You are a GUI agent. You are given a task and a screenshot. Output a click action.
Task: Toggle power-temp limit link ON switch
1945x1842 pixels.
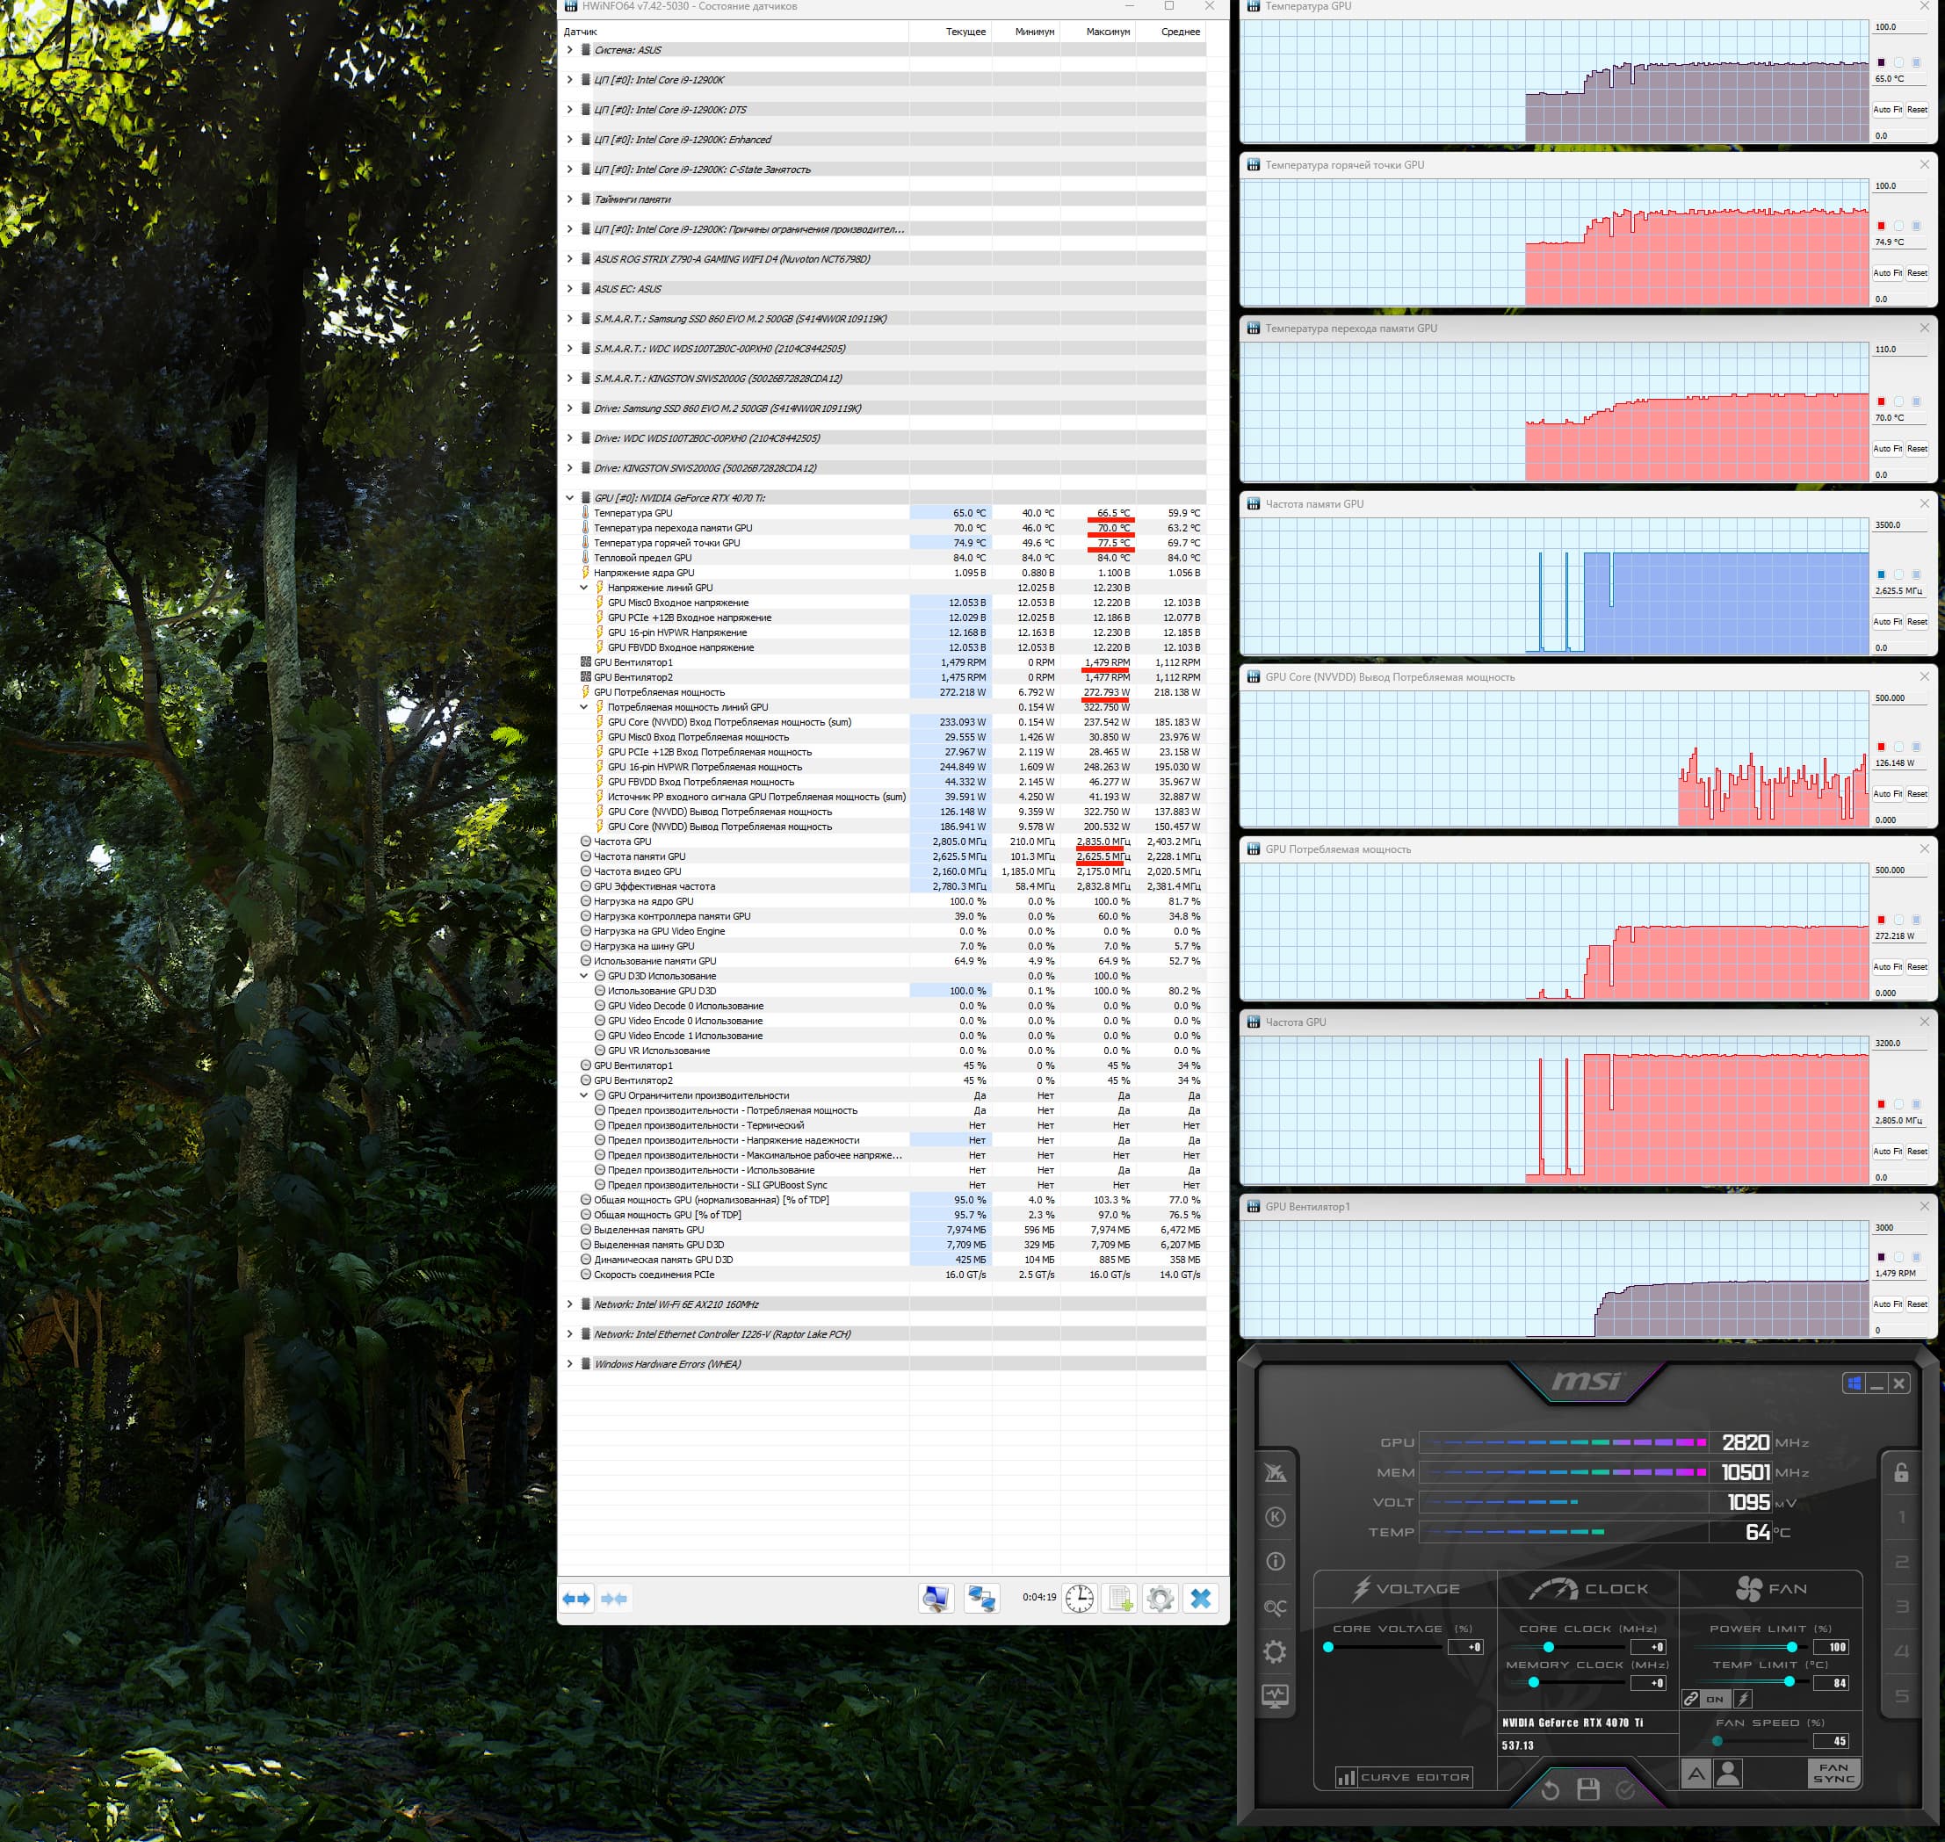coord(1714,1699)
